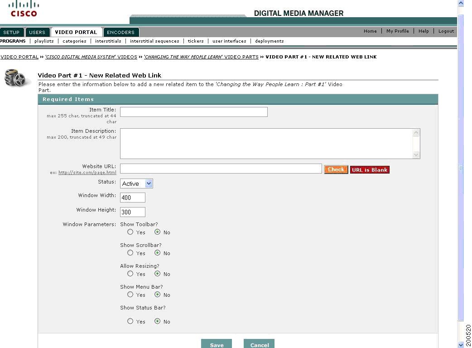The height and width of the screenshot is (348, 472).
Task: Click the Cisco logo
Action: click(x=23, y=8)
